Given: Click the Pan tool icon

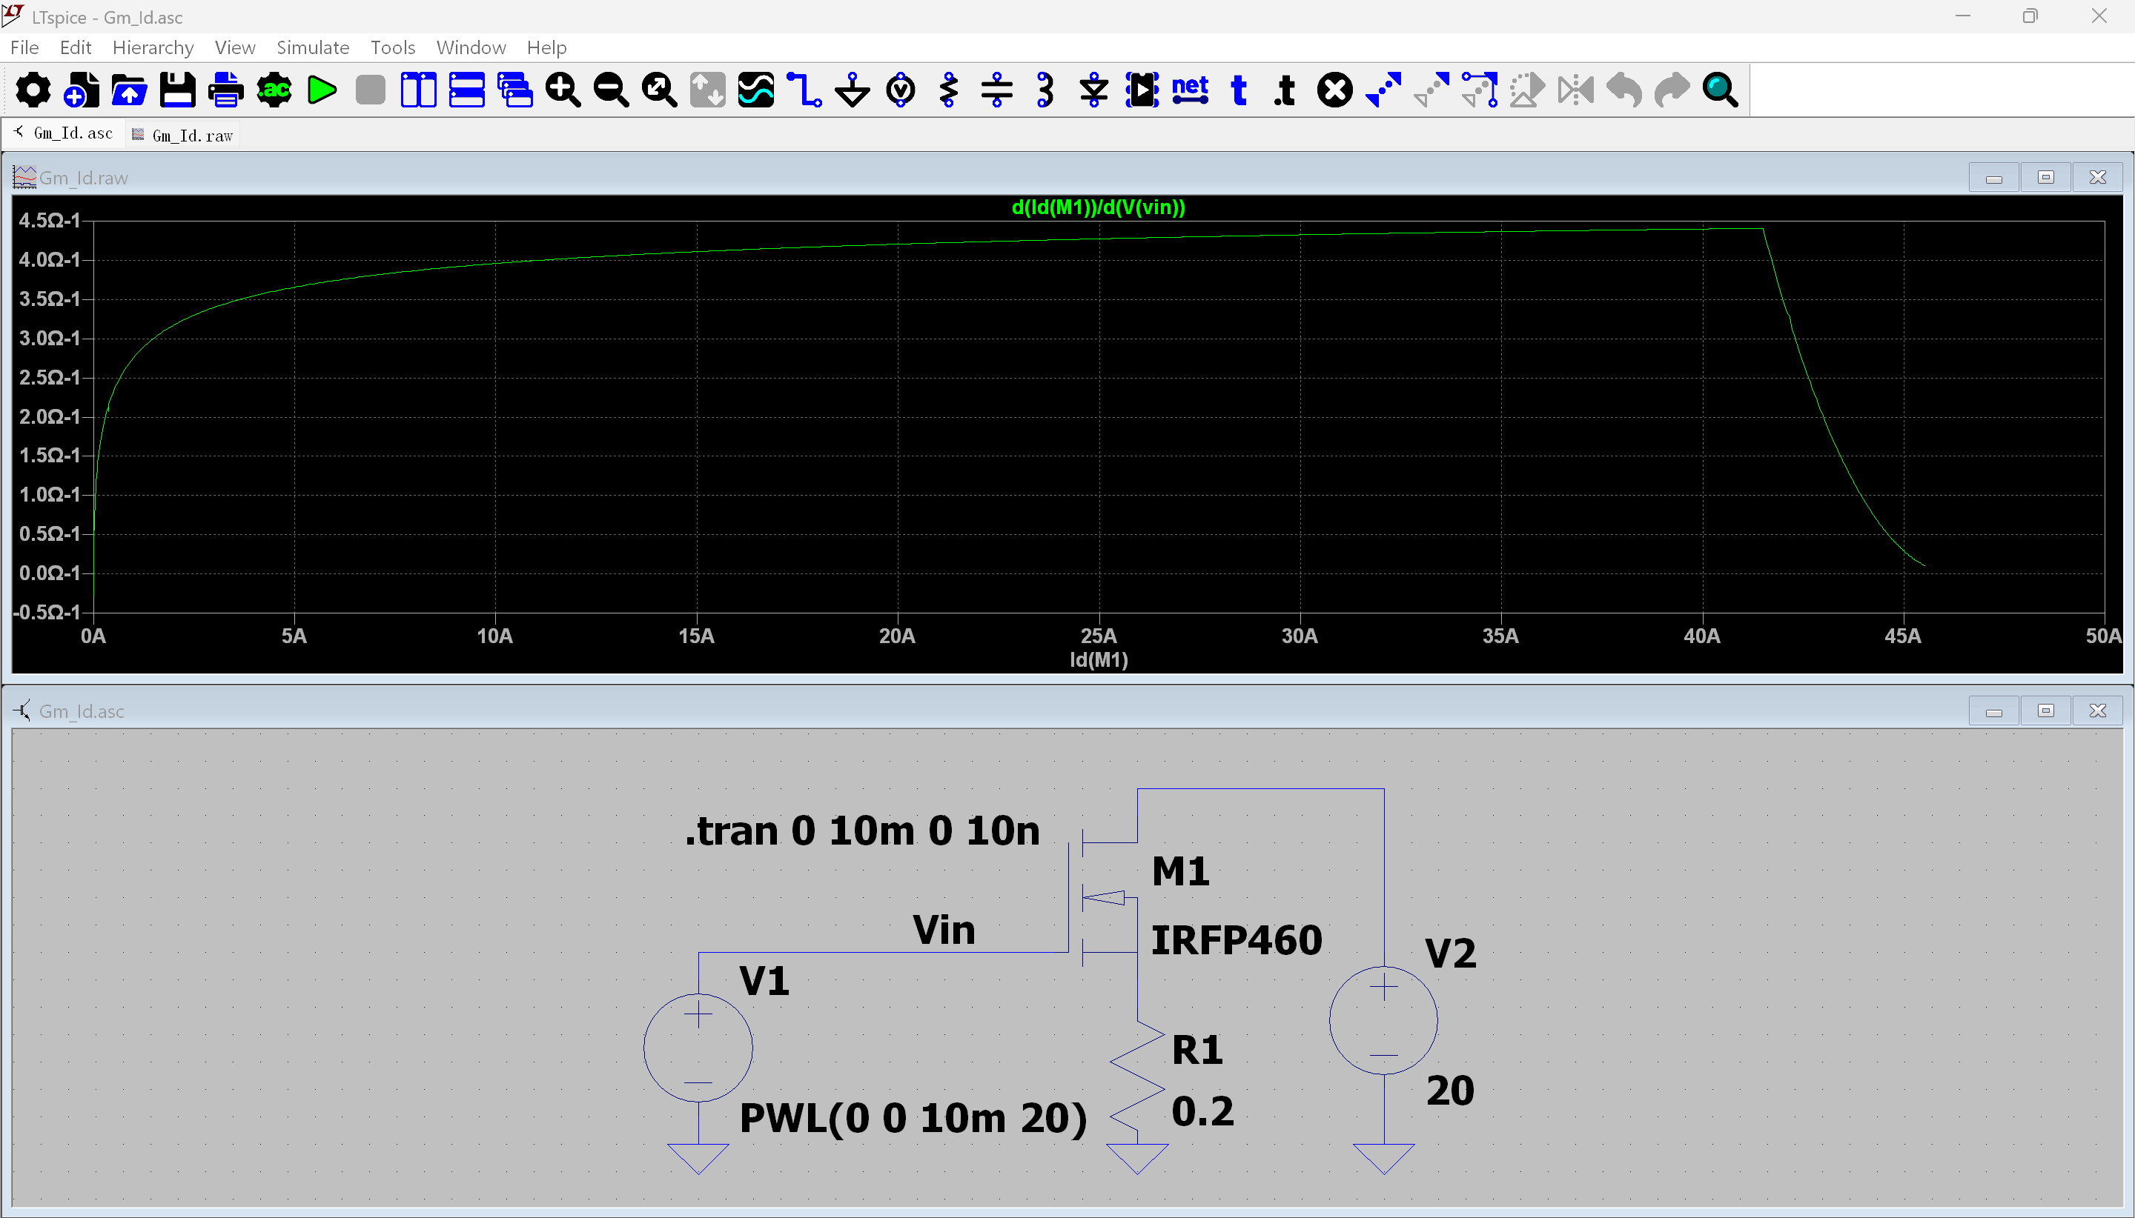Looking at the screenshot, I should tap(708, 90).
